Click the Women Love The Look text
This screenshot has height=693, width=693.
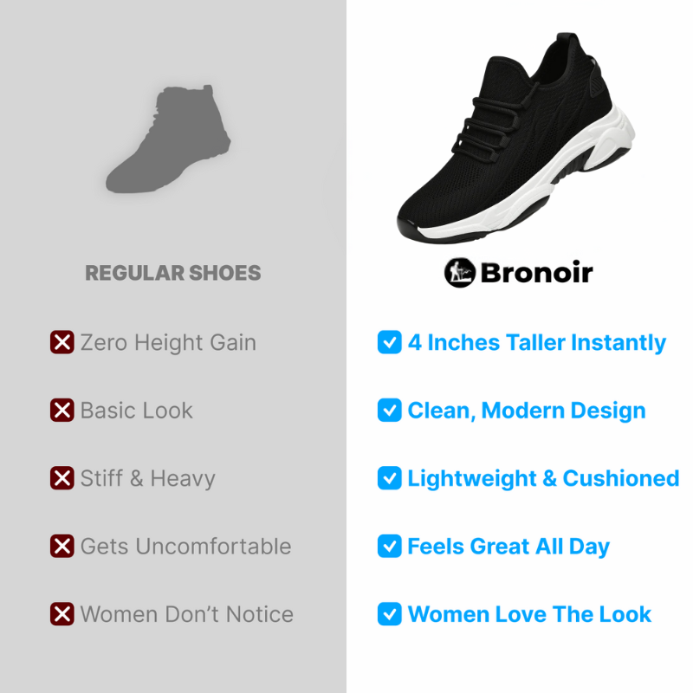(x=529, y=614)
